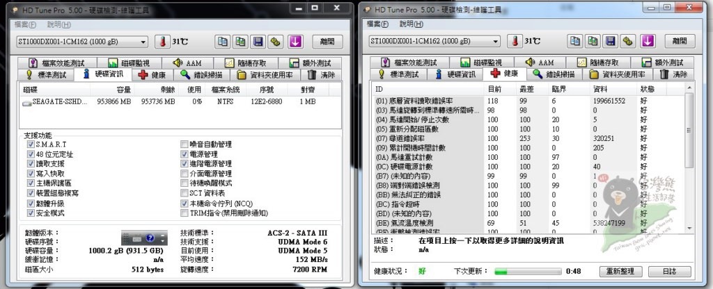The width and height of the screenshot is (713, 289).
Task: Open drive selector dropdown in left window
Action: [82, 42]
